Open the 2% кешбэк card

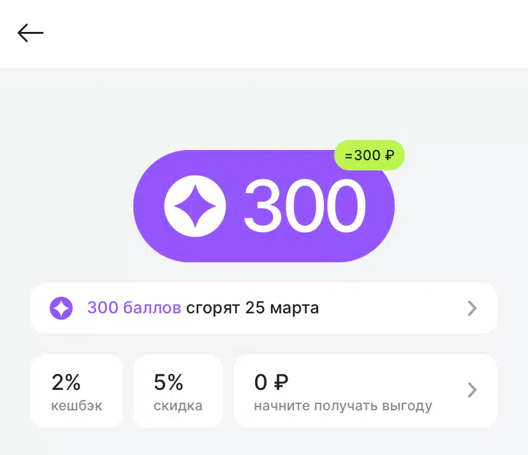click(x=77, y=391)
